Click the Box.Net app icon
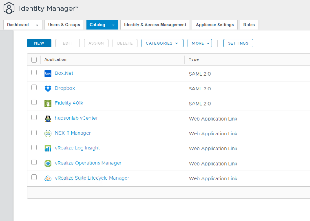The width and height of the screenshot is (310, 221). pos(48,74)
